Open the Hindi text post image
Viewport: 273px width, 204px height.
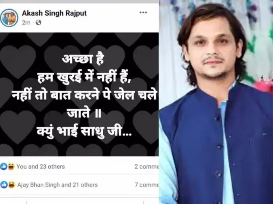tap(79, 94)
